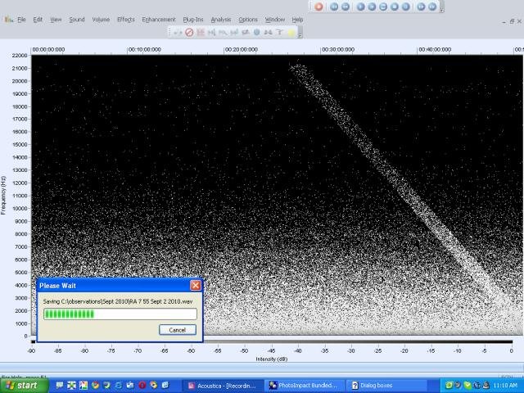Open the Volume menu
The height and width of the screenshot is (393, 524).
(x=101, y=20)
